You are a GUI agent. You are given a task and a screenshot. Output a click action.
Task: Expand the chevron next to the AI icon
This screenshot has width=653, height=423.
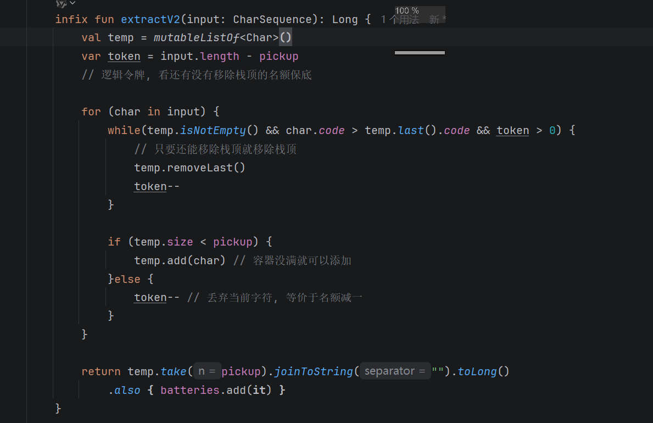72,3
